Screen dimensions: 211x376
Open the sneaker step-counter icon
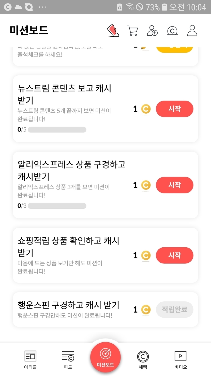pyautogui.click(x=113, y=31)
